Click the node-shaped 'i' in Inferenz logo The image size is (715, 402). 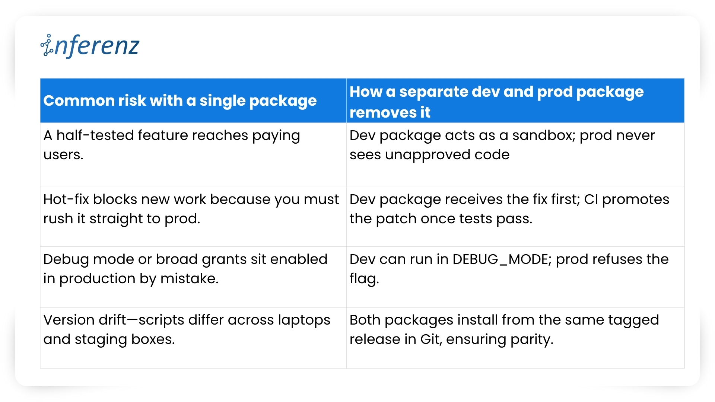[47, 45]
